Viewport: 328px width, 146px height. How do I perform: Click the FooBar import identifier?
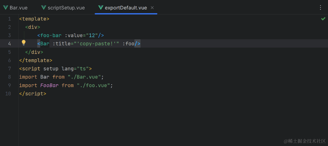pos(49,85)
